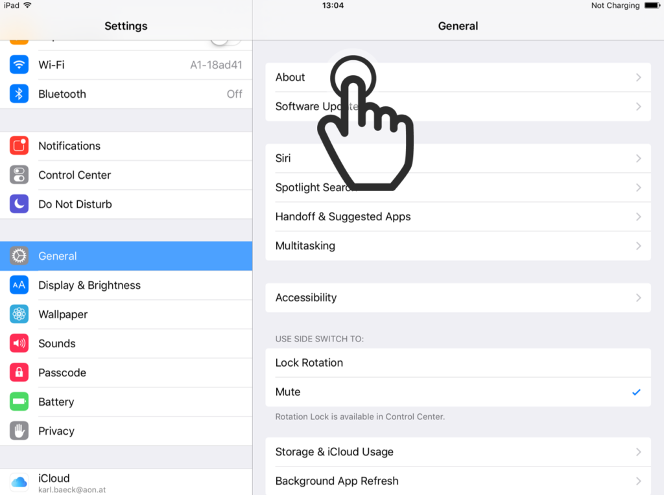
Task: Open Battery settings
Action: (126, 402)
